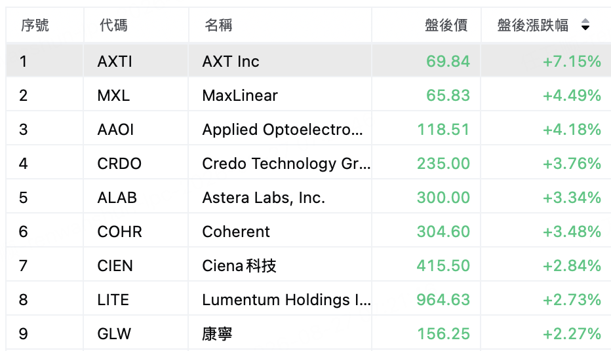Click the LITE ticker code

113,300
